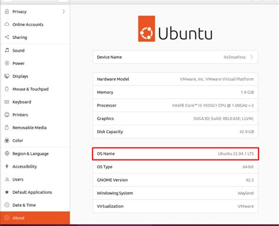Open the Color settings panel
The image size is (279, 226).
35,140
